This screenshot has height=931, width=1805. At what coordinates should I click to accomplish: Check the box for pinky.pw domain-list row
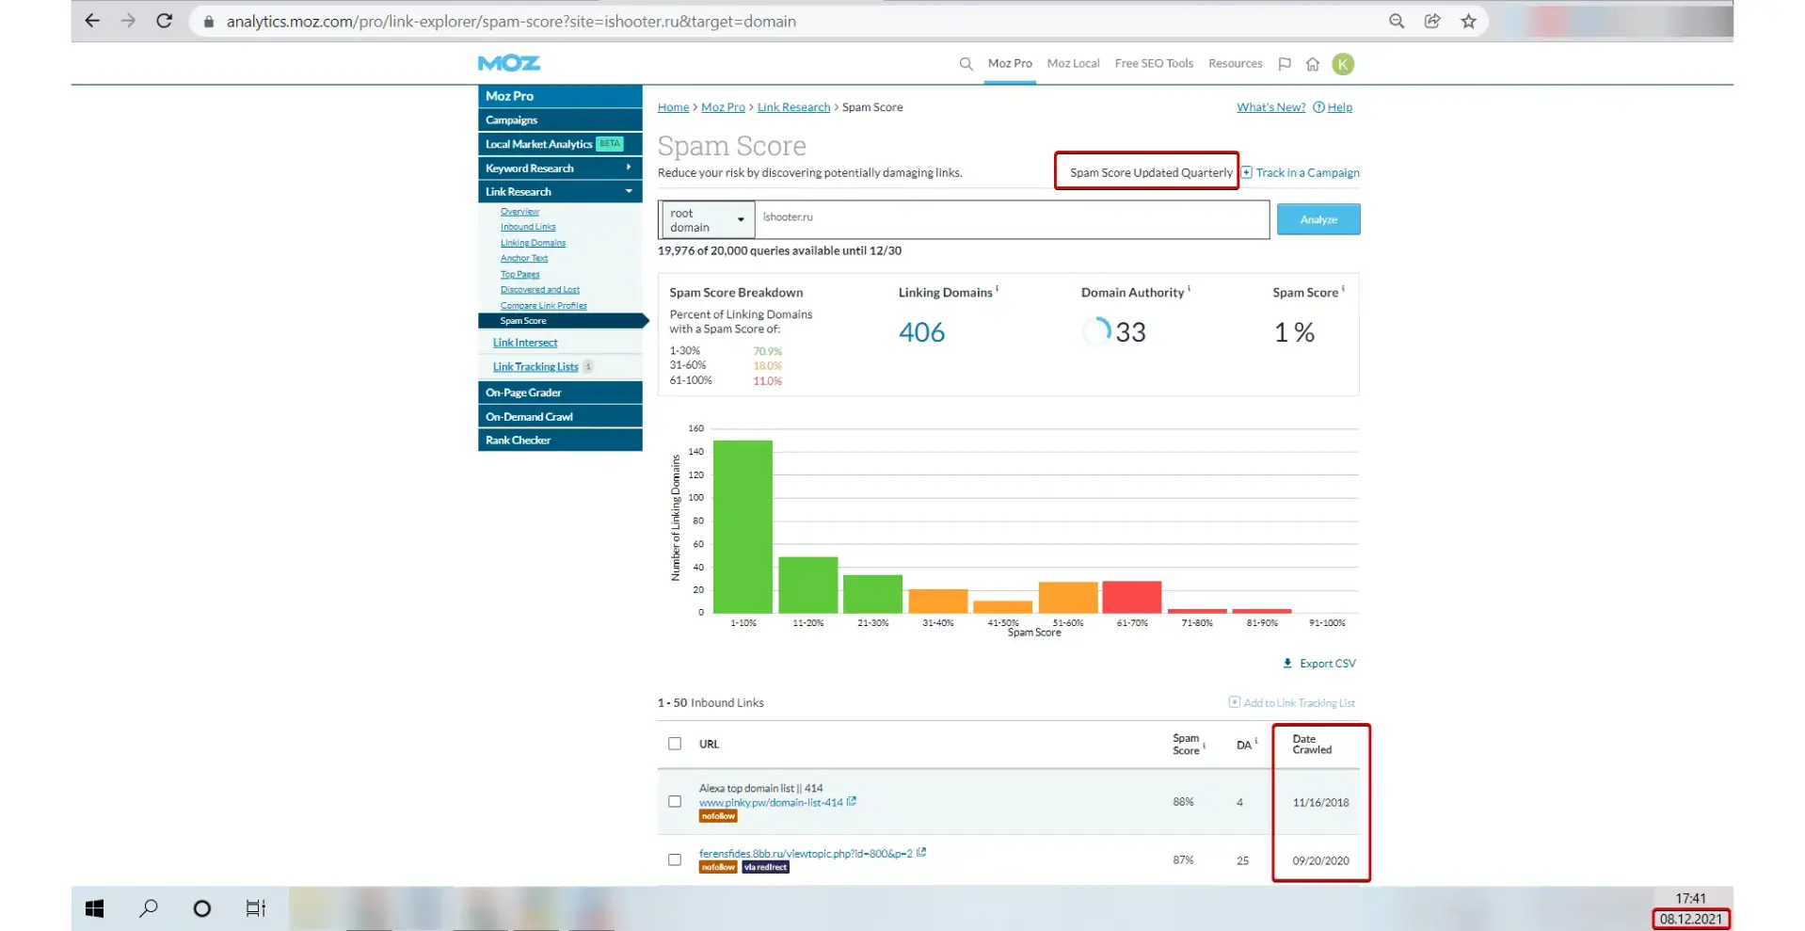pos(675,802)
